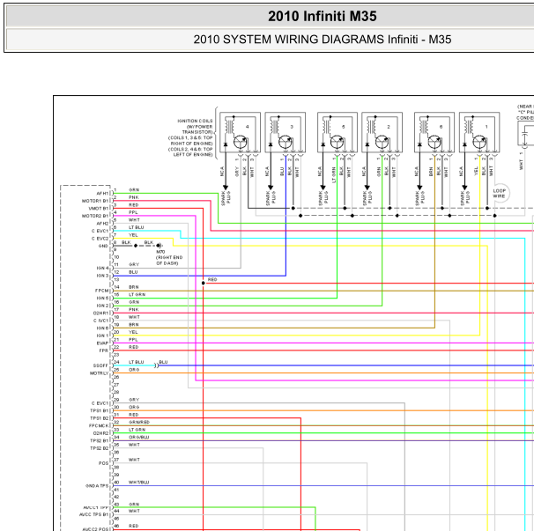534x531 pixels.
Task: Click the 'YEL' wire label at pin 20
Action: coord(133,332)
